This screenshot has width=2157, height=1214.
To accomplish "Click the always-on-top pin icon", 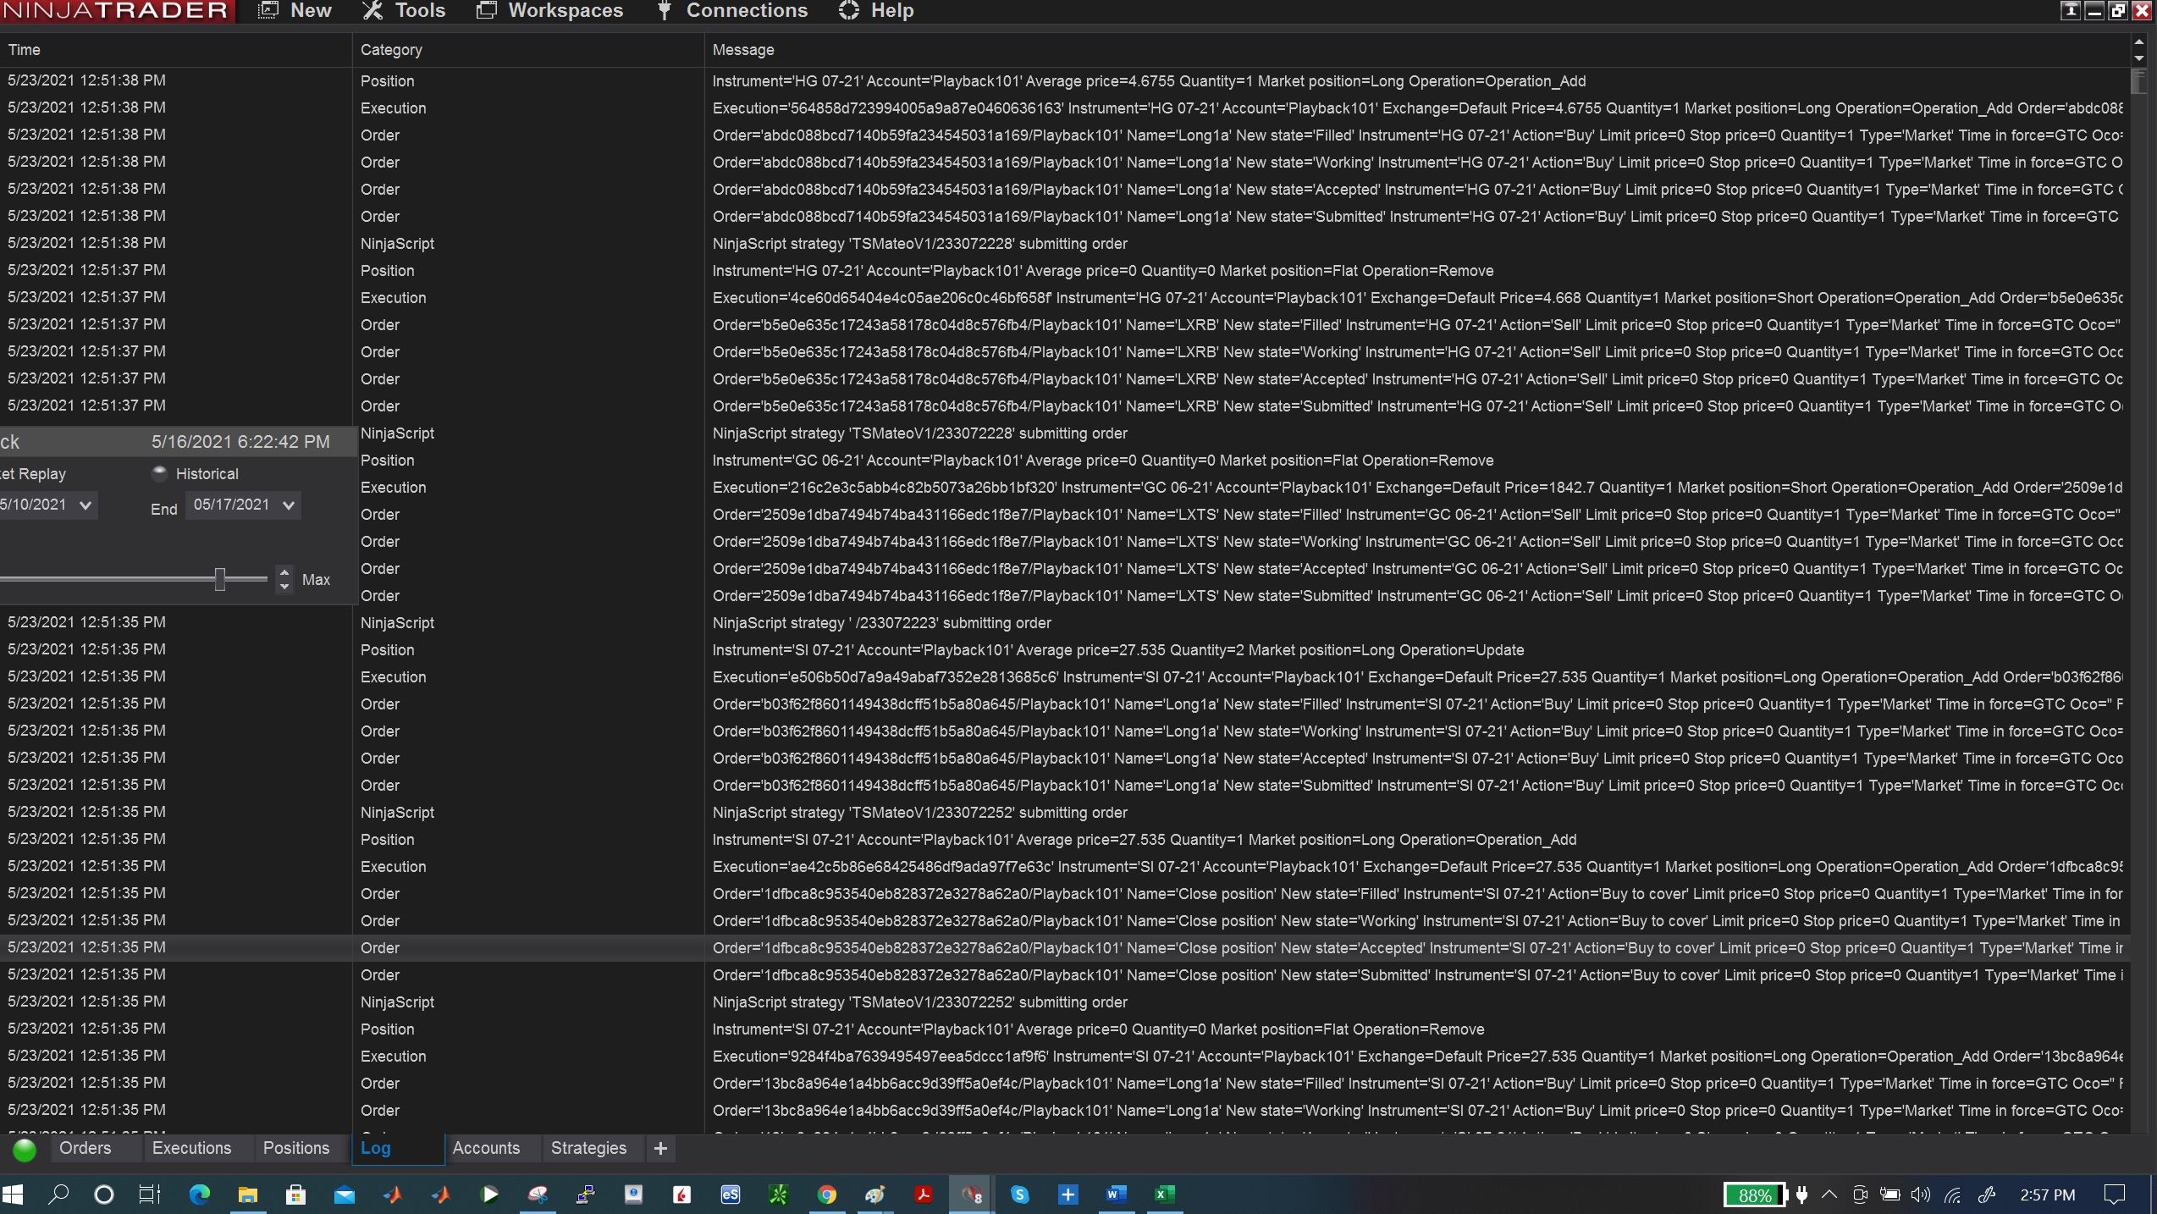I will (x=2069, y=10).
